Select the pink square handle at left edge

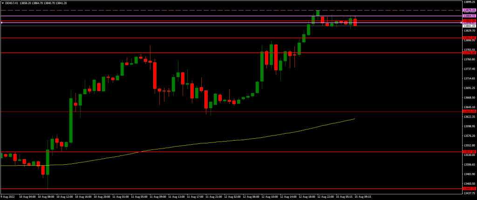[2, 22]
